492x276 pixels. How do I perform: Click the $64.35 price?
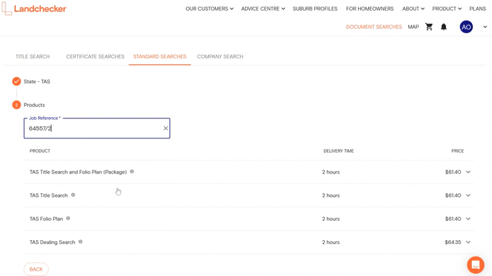click(x=453, y=242)
